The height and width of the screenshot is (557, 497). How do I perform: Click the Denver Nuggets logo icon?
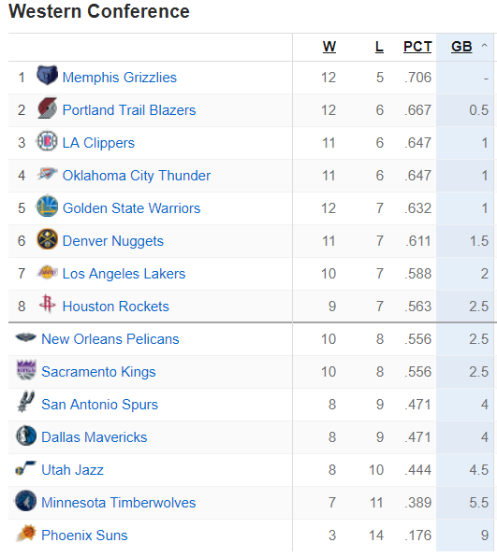tap(47, 239)
